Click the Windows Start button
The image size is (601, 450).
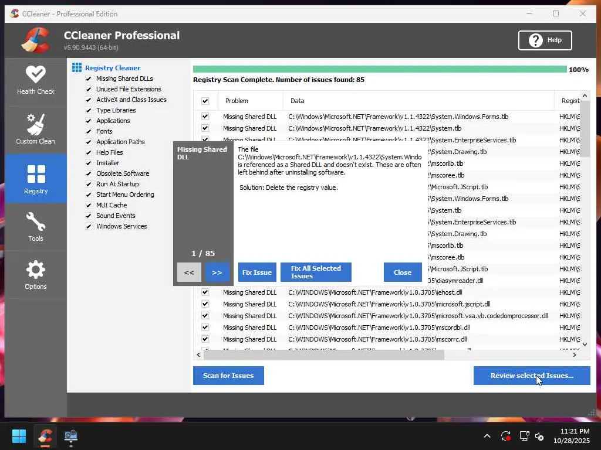point(19,436)
